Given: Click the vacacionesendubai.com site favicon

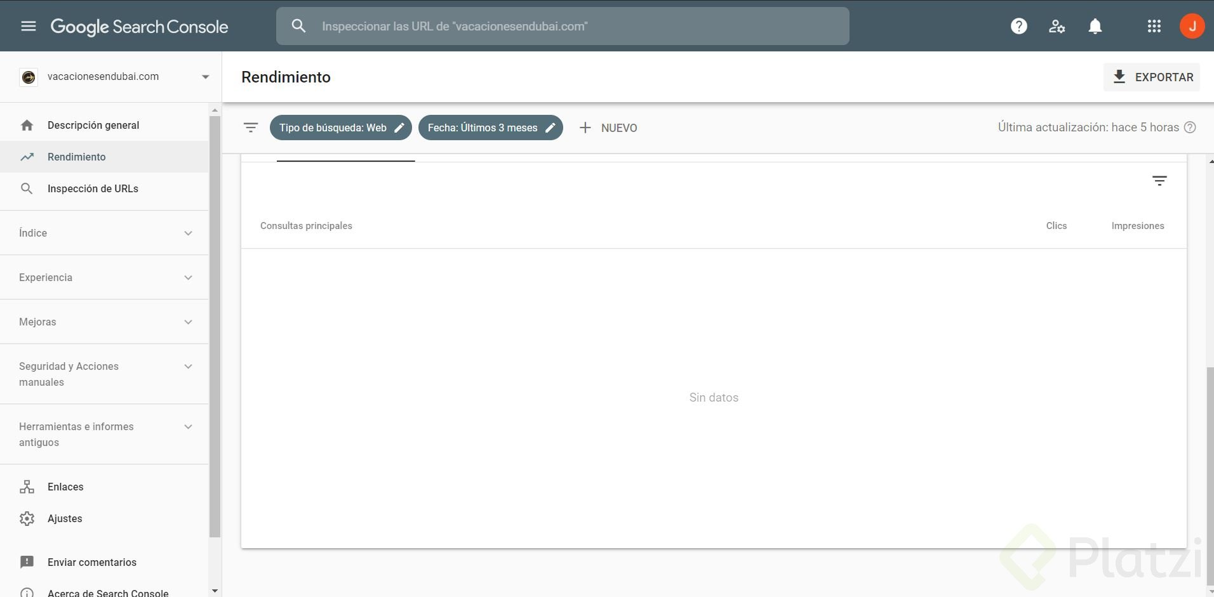Looking at the screenshot, I should tap(29, 77).
